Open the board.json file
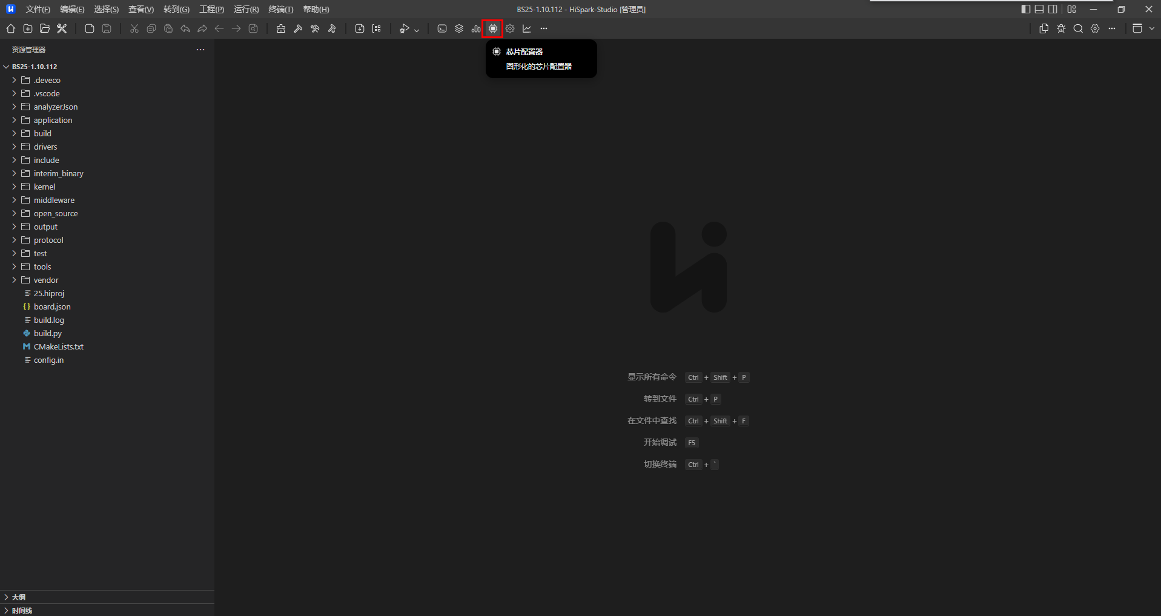Screen dimensions: 1161x616 (x=52, y=306)
